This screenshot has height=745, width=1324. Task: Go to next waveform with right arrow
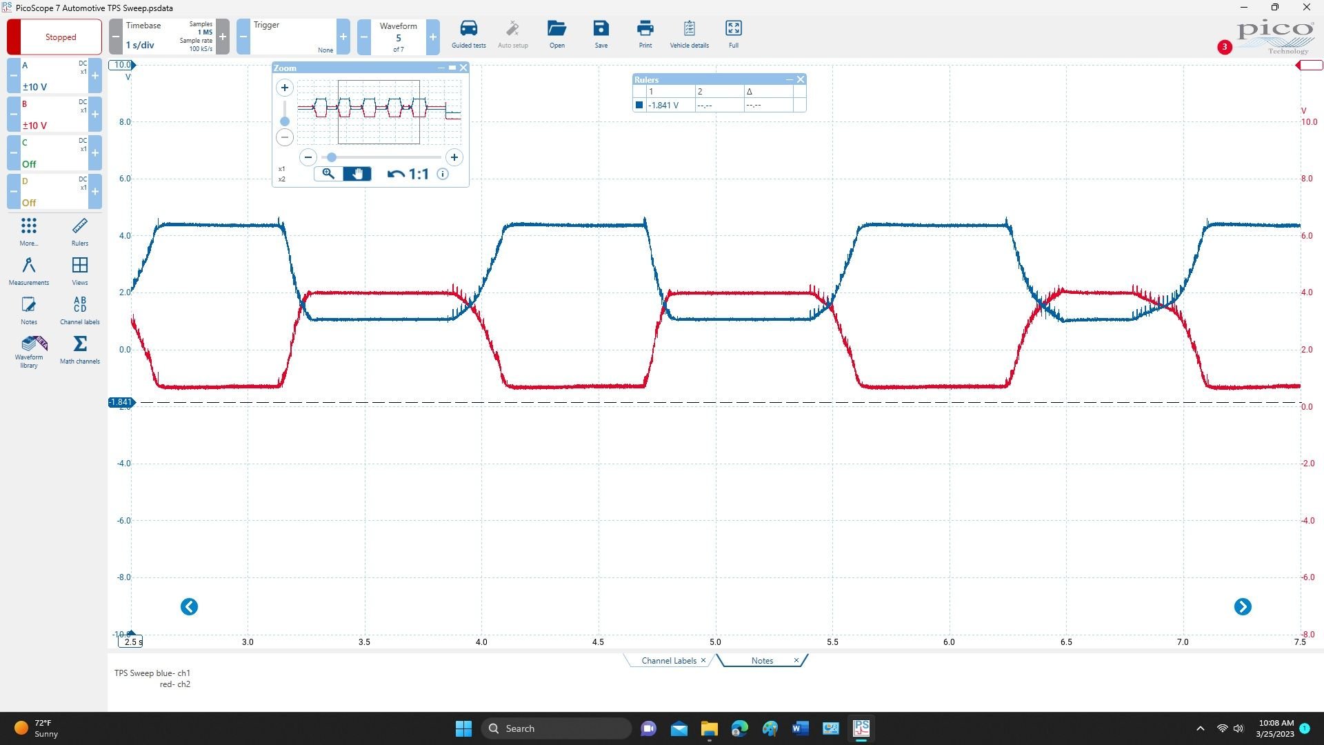tap(1242, 607)
